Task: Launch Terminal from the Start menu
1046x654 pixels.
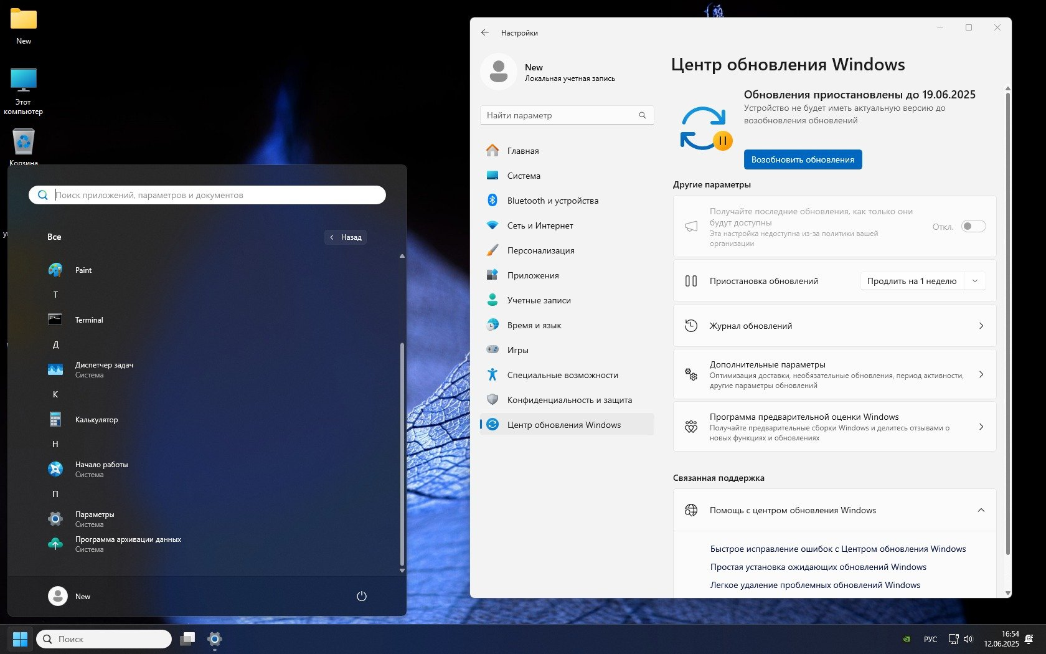Action: pos(88,320)
